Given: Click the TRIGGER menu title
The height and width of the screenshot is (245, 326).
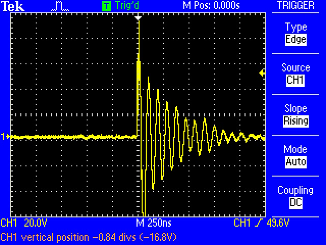Looking at the screenshot, I should tap(295, 6).
